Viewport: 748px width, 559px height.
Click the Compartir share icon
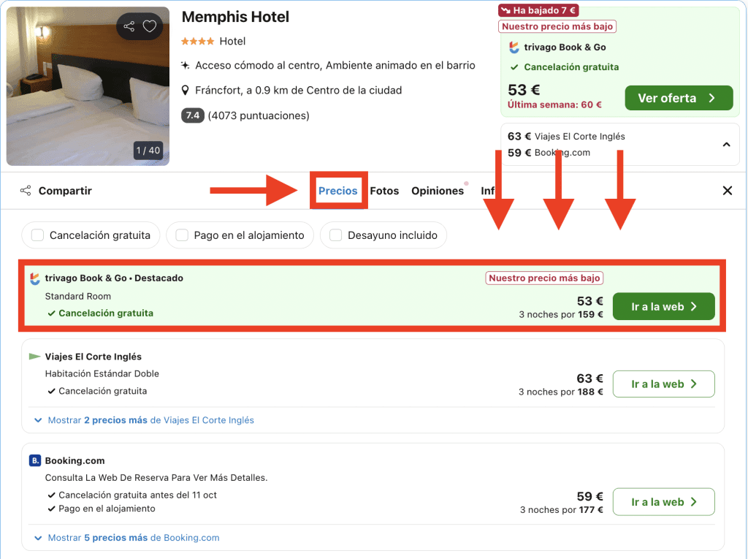[x=26, y=191]
